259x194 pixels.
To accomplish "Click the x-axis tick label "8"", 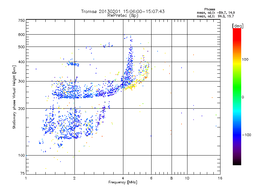I will click(x=172, y=178).
